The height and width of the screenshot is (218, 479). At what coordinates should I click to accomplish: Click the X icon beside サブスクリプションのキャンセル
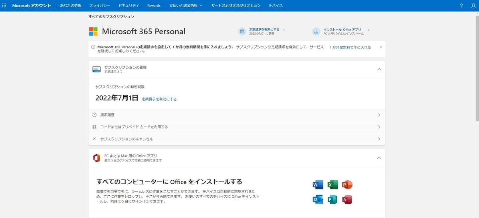94,139
